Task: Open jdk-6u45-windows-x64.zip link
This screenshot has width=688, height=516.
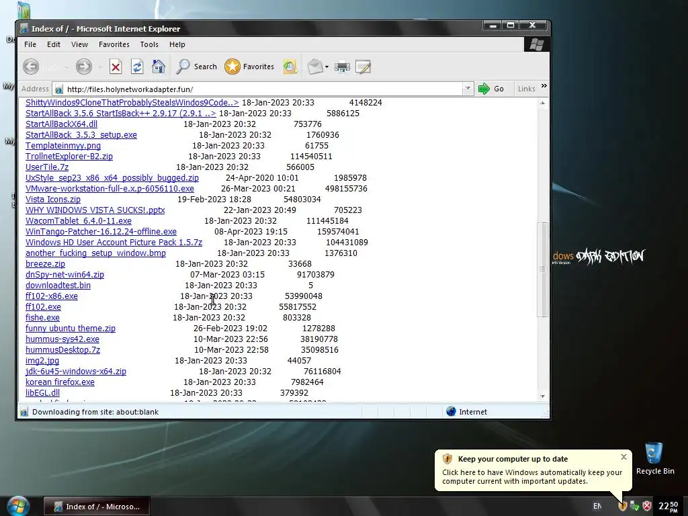Action: click(76, 371)
